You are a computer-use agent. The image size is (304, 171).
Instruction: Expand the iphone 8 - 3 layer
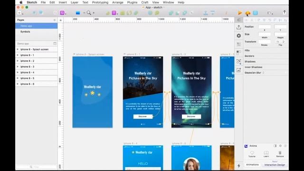tap(18, 66)
